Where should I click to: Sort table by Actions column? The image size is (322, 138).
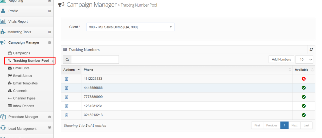click(71, 70)
